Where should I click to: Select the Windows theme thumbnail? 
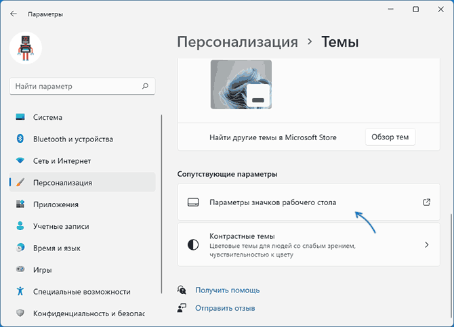click(241, 85)
